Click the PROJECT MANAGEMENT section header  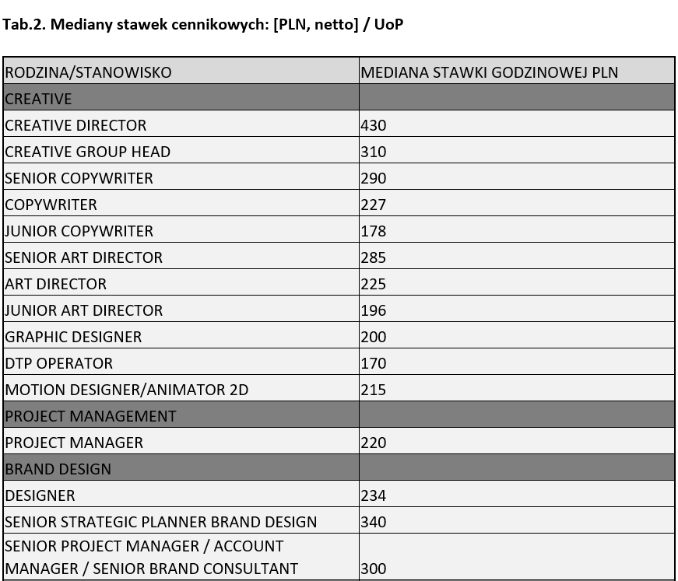(90, 416)
